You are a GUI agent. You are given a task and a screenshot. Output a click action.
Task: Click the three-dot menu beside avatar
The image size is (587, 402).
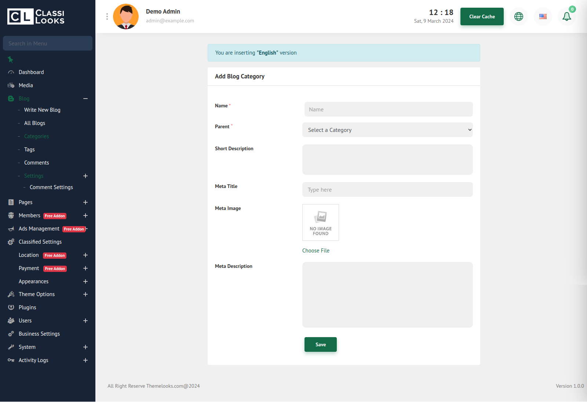(x=107, y=16)
